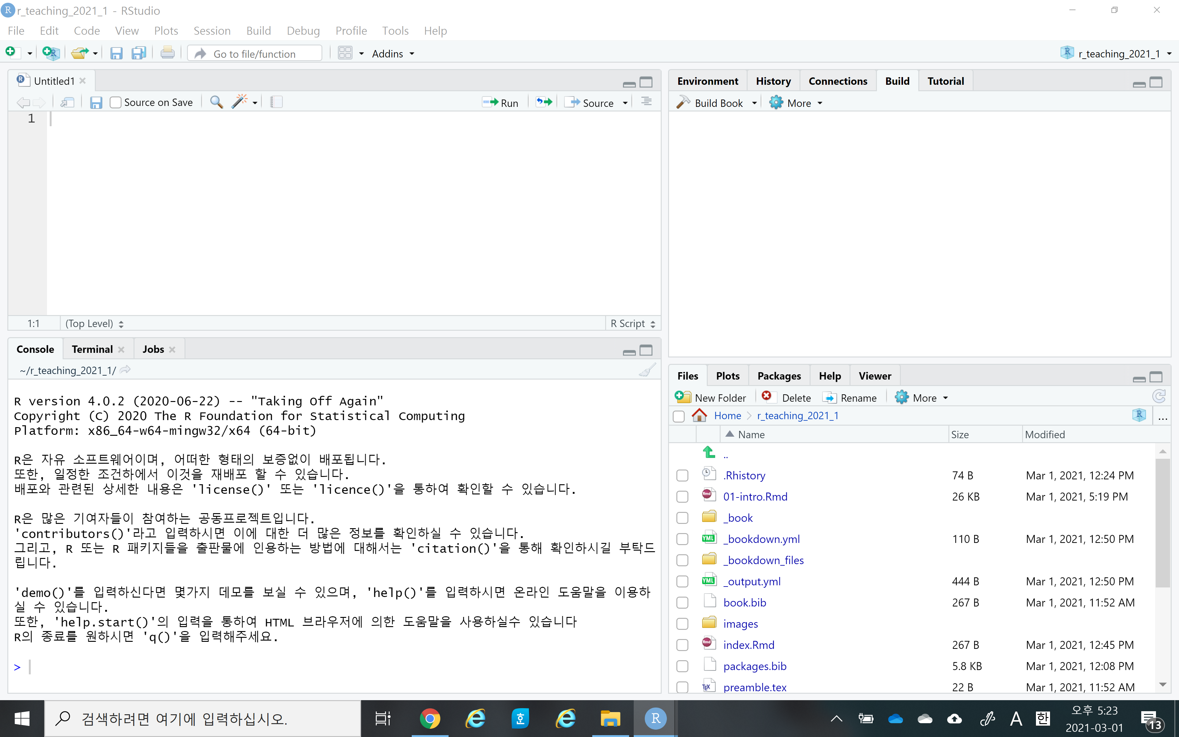Open the Addins dropdown
The image size is (1179, 737).
[393, 54]
